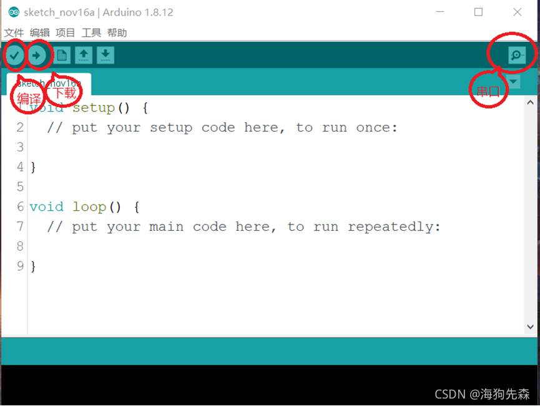The image size is (540, 406).
Task: Place cursor on empty line 5
Action: tap(275, 187)
